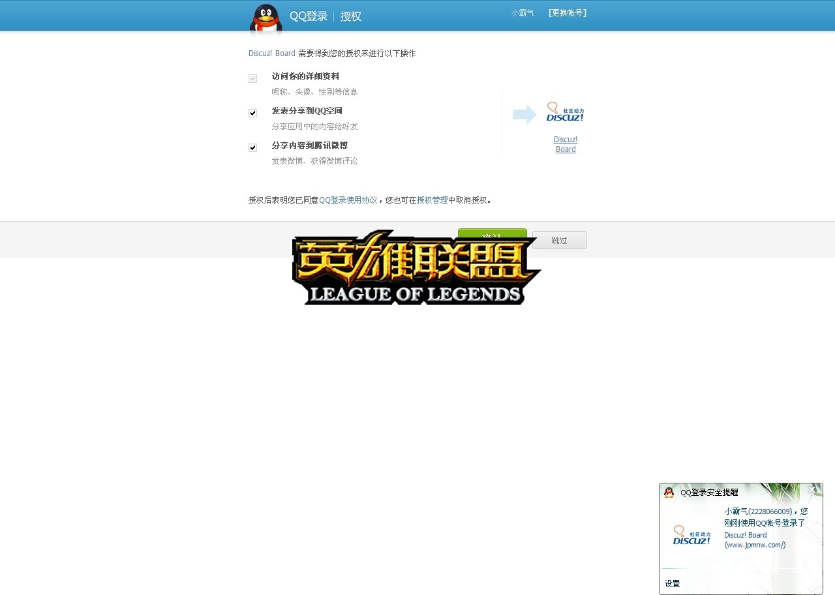Click the 跳过 skip button
Image resolution: width=835 pixels, height=595 pixels.
point(559,240)
